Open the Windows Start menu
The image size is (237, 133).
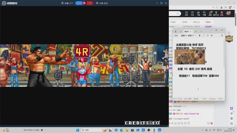pyautogui.click(x=78, y=130)
